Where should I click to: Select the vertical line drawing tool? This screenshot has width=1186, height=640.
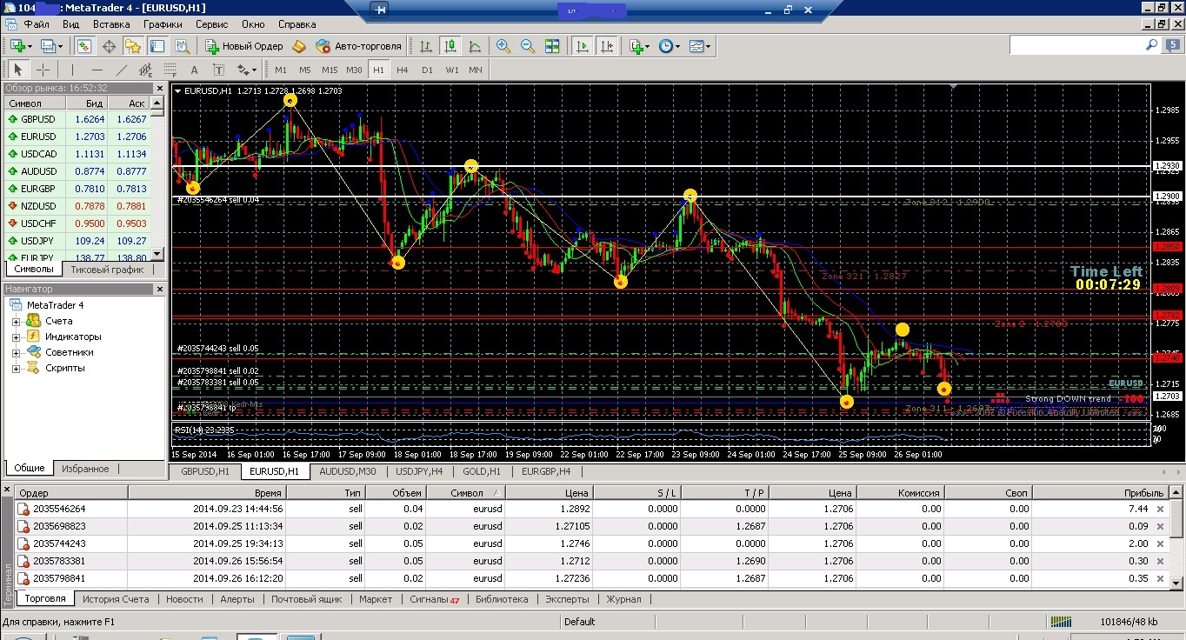[x=72, y=70]
